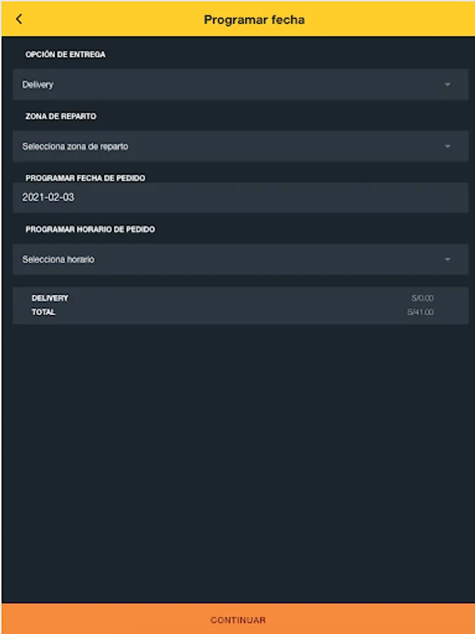Screen dimensions: 475x634
Task: Click the 'Programar fecha' header title
Action: tap(254, 20)
